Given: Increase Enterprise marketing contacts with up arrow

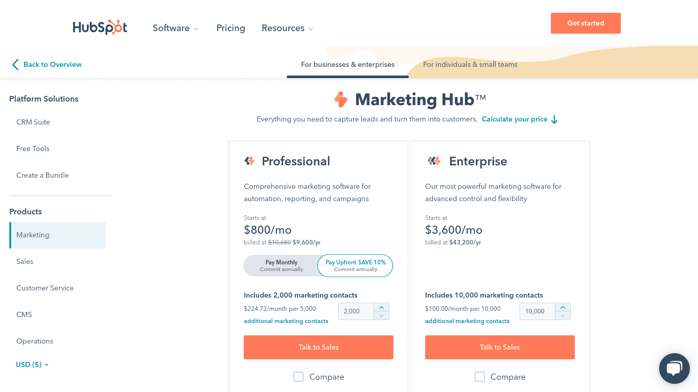Looking at the screenshot, I should 563,307.
